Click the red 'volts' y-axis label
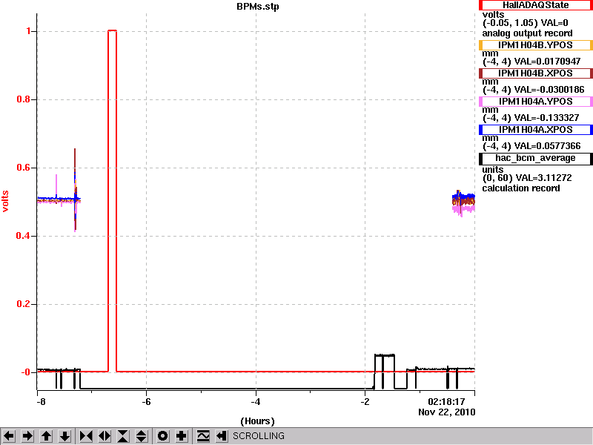Image resolution: width=593 pixels, height=445 pixels. click(5, 201)
